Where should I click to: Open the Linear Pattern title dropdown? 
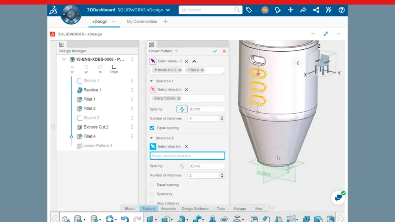(x=176, y=51)
